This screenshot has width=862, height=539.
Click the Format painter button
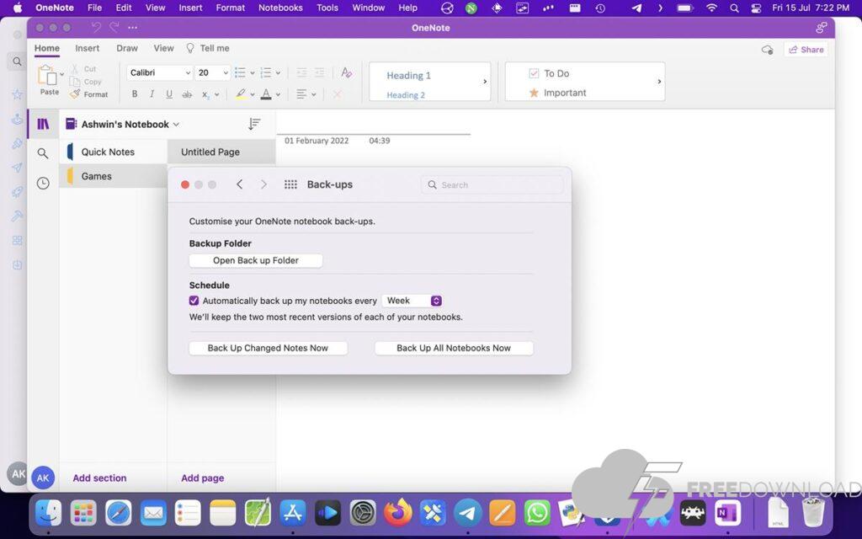point(89,94)
